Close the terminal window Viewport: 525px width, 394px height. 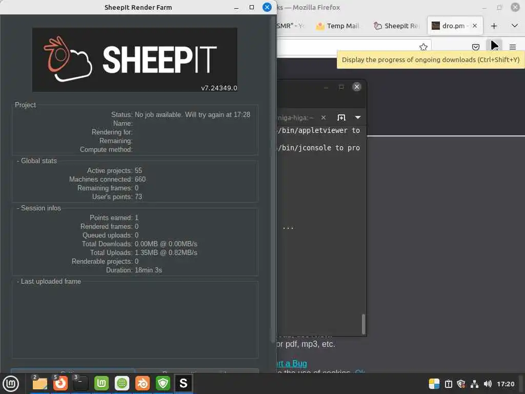(x=357, y=87)
